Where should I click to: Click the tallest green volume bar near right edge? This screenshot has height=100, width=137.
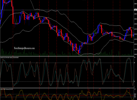point(132,53)
